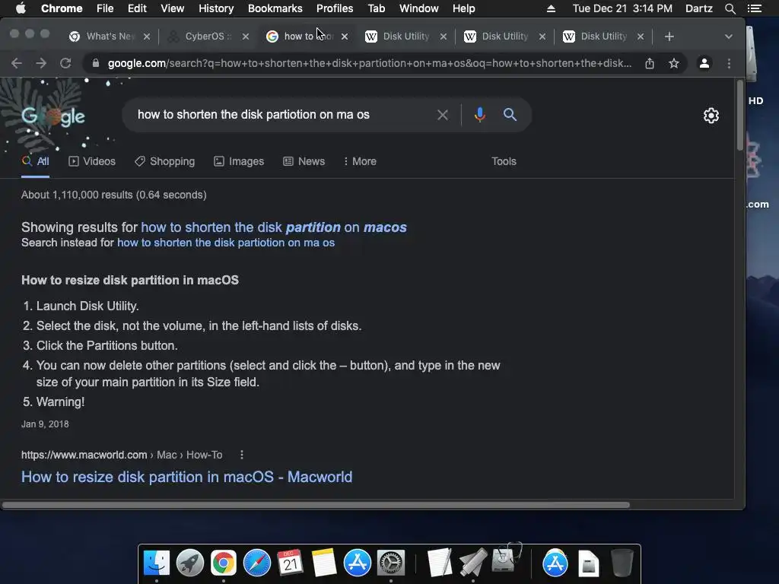Open the Google logo home link
Viewport: 779px width, 584px height.
point(53,116)
